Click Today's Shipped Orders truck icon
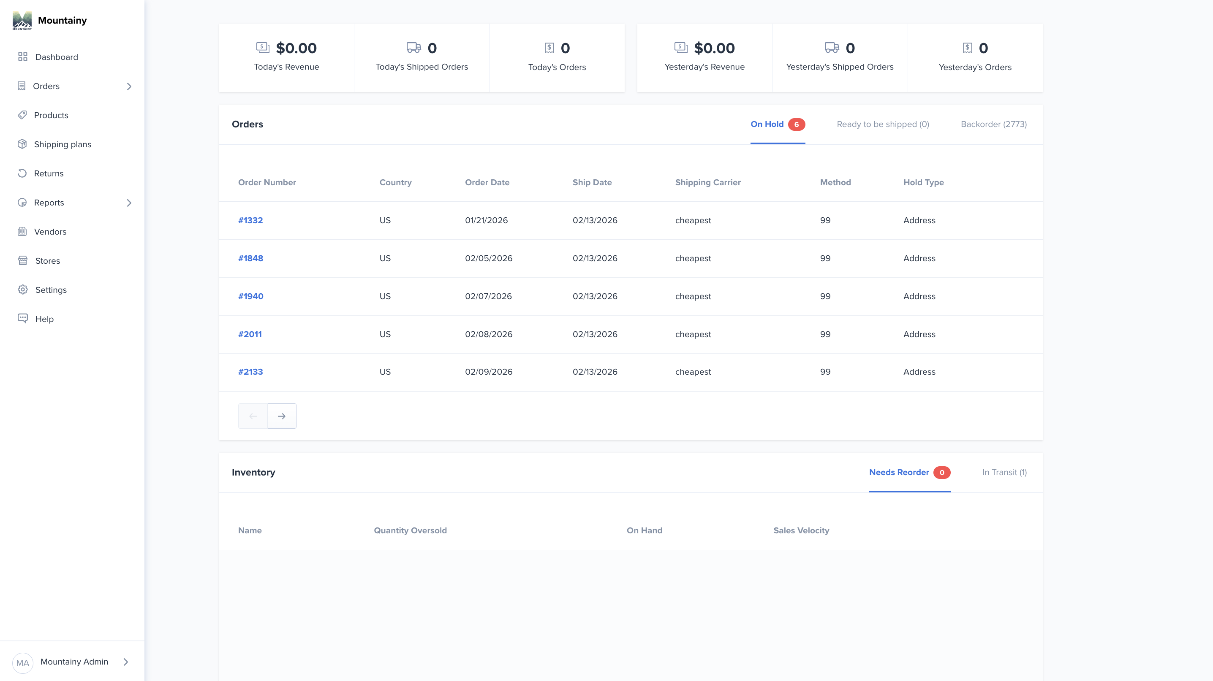The height and width of the screenshot is (681, 1213). tap(414, 48)
